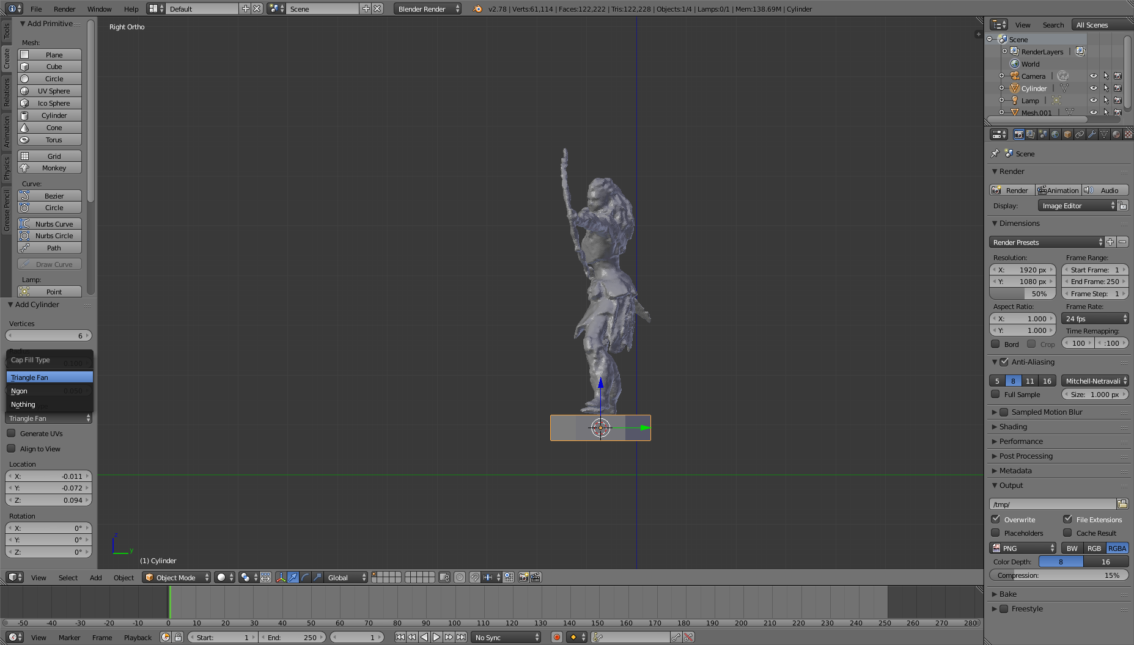Enable the Align to View checkbox
This screenshot has height=645, width=1134.
(11, 448)
